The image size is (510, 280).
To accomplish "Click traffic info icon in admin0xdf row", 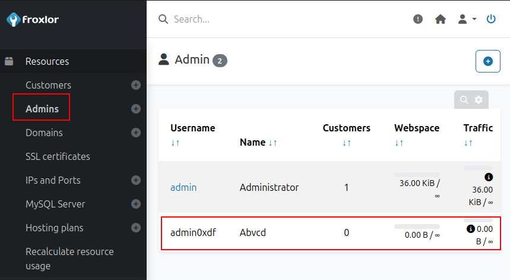I will pyautogui.click(x=470, y=228).
